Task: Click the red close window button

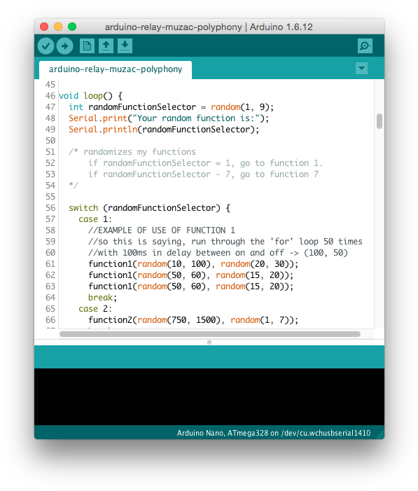Action: tap(44, 27)
